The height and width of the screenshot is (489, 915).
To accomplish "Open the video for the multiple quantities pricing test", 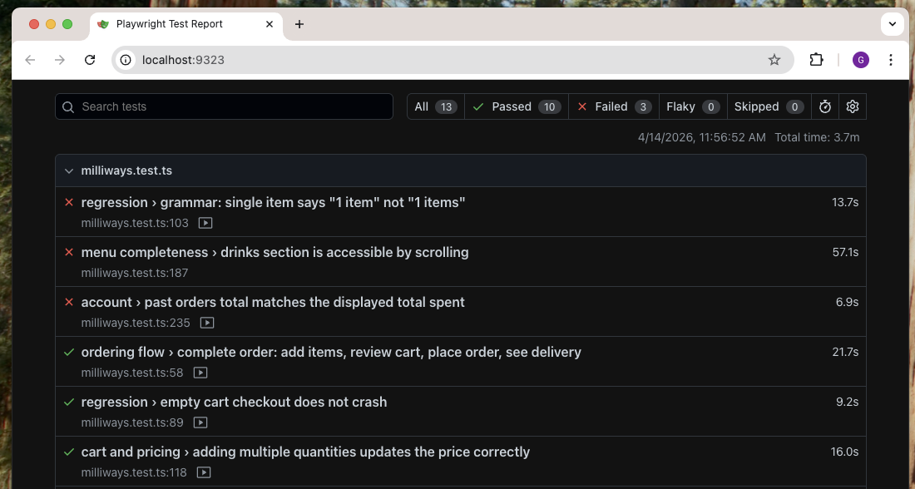I will coord(205,472).
